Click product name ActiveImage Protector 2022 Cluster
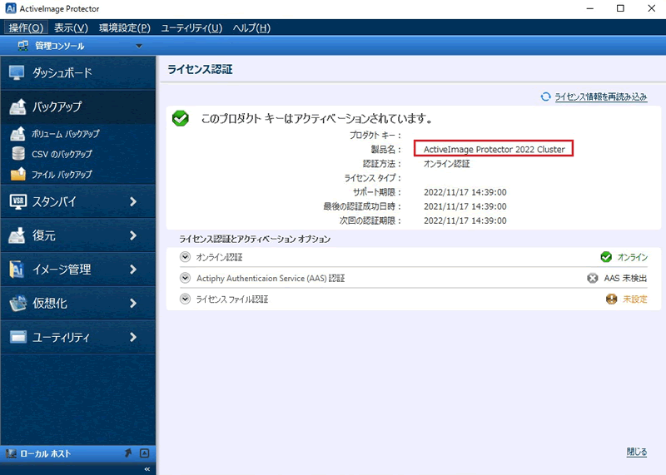Viewport: 666px width, 475px height. [x=494, y=150]
